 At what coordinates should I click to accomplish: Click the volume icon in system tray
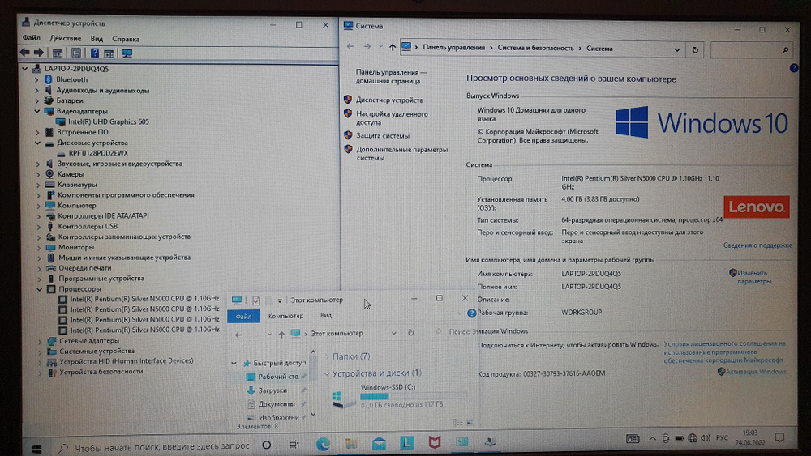point(705,438)
